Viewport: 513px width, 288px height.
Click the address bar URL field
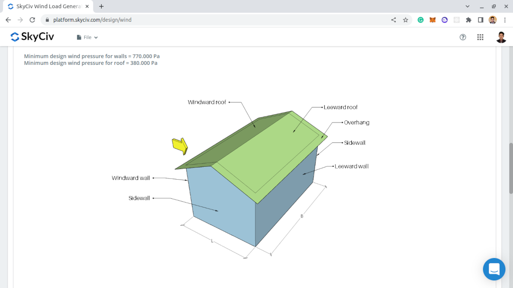(x=214, y=20)
